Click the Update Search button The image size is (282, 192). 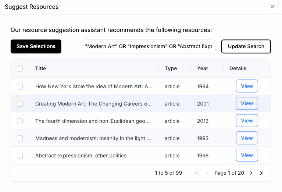click(x=246, y=46)
